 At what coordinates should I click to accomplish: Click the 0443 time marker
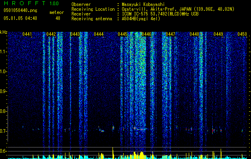(75, 34)
